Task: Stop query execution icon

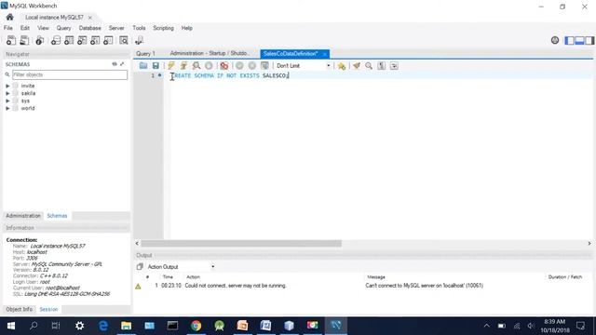Action: 209,66
